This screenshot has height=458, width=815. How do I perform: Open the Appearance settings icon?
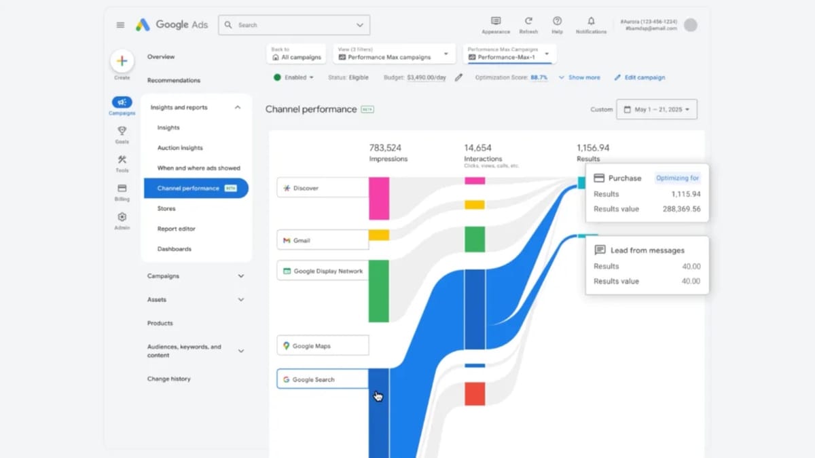coord(496,22)
